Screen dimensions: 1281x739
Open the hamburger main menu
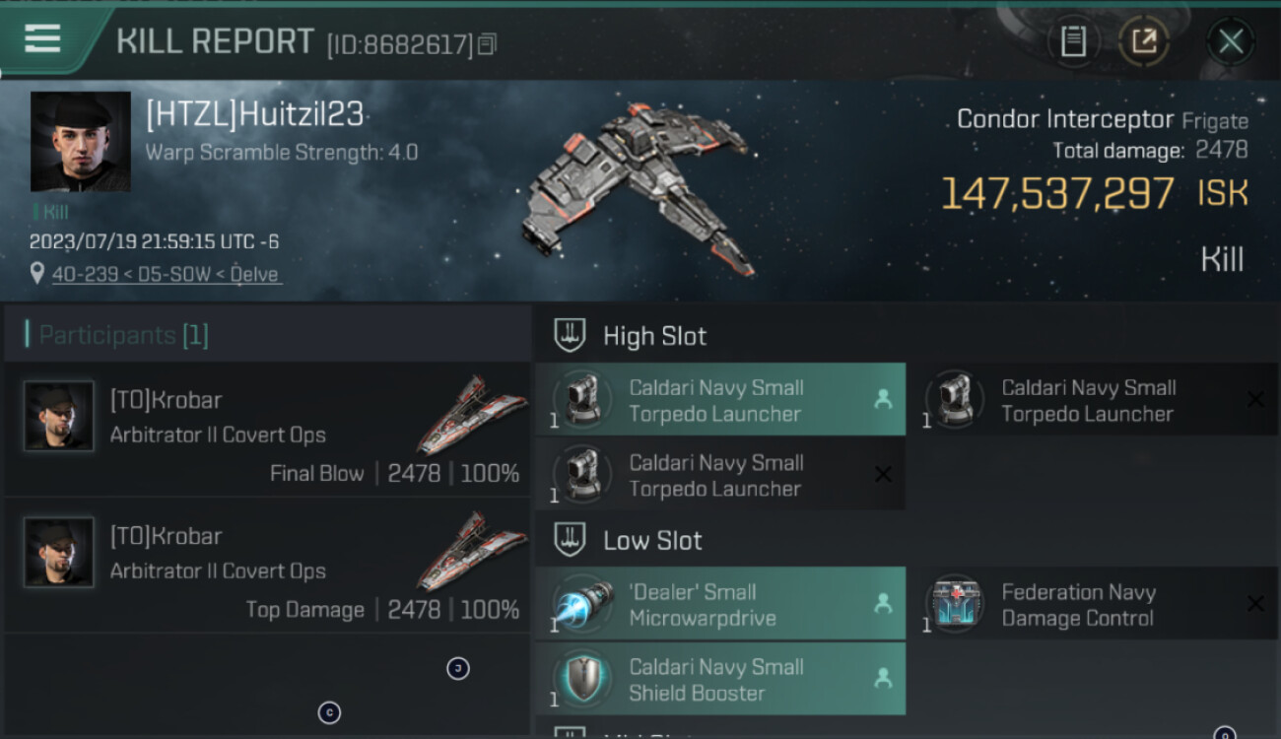tap(42, 39)
